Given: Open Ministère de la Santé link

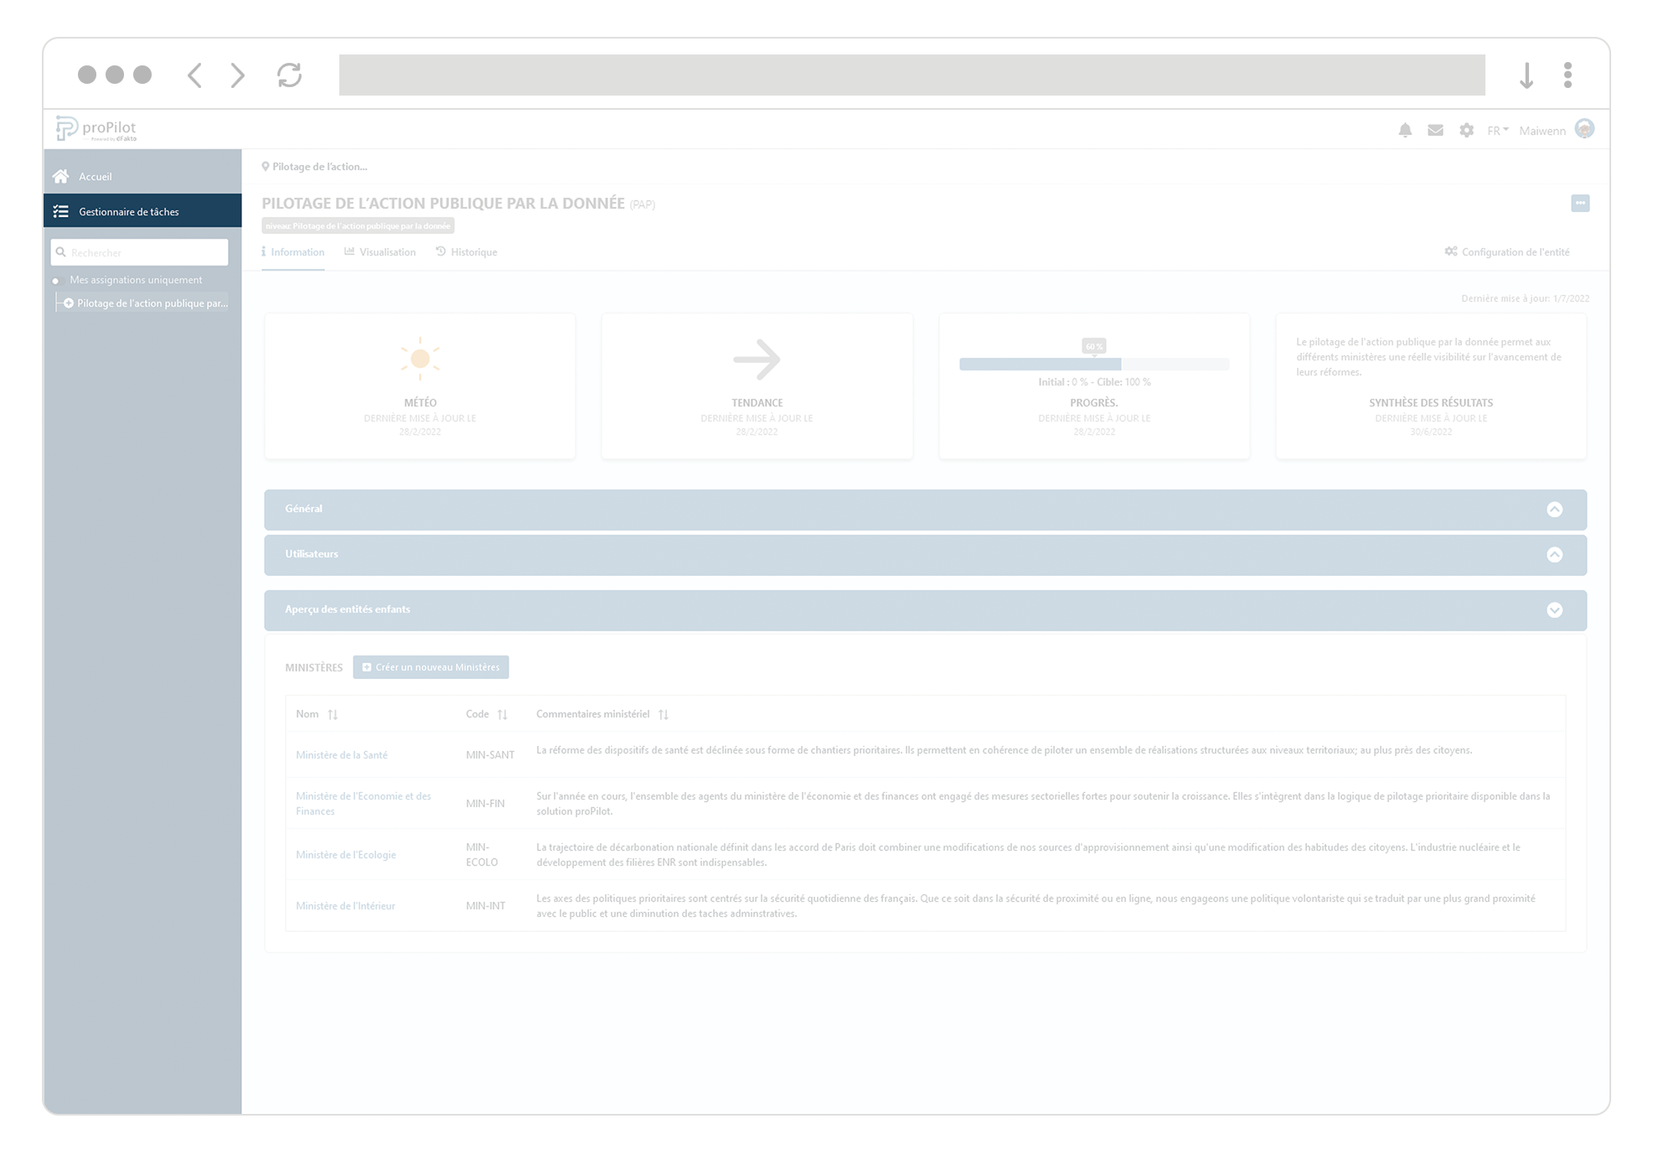Looking at the screenshot, I should pos(342,755).
